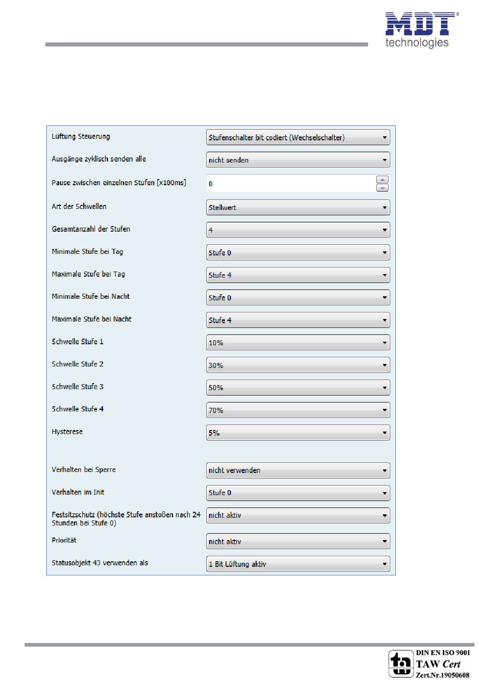Expand the Festsitzschutz dropdown
479x691 pixels.
[298, 515]
